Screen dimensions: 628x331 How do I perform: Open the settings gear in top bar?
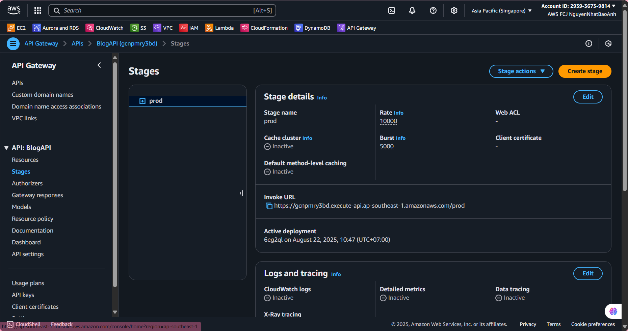click(x=454, y=10)
